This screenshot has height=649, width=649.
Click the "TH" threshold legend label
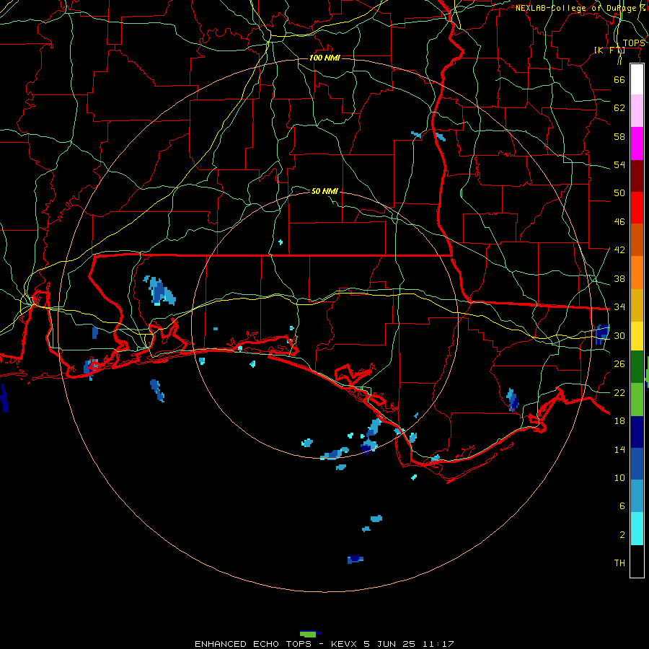point(619,563)
